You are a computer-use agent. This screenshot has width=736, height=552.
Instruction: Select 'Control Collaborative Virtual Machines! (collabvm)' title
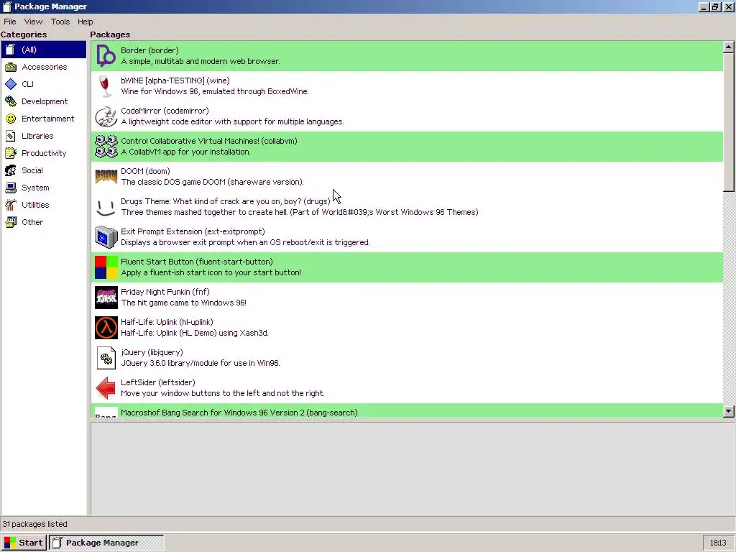[x=209, y=141]
